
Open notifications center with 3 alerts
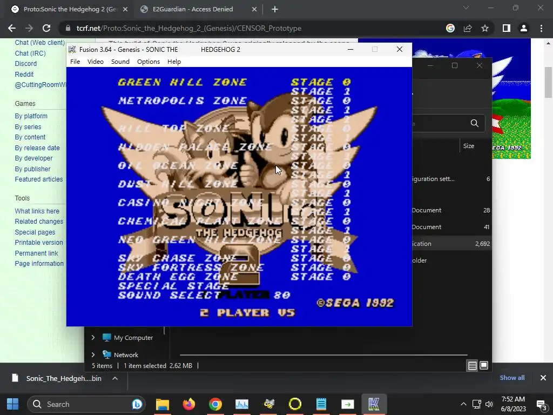click(x=541, y=405)
